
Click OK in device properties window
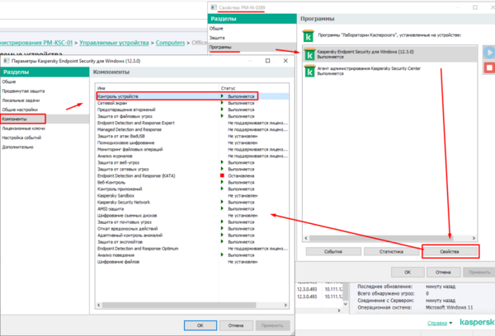pyautogui.click(x=408, y=272)
